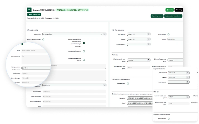
Task: Uncheck the Zawiera zapisy RODO checkbox
Action: pos(84,43)
